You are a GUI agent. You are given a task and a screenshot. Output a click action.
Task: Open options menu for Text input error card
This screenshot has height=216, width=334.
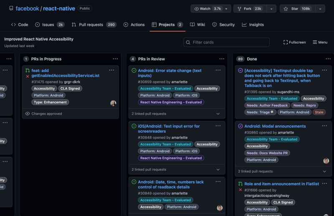pos(218,126)
